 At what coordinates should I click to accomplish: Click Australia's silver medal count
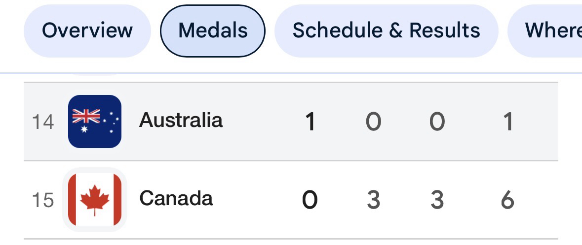pyautogui.click(x=373, y=122)
